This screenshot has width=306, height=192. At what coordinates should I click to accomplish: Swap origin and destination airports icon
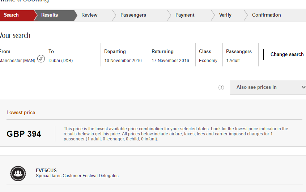[41, 58]
